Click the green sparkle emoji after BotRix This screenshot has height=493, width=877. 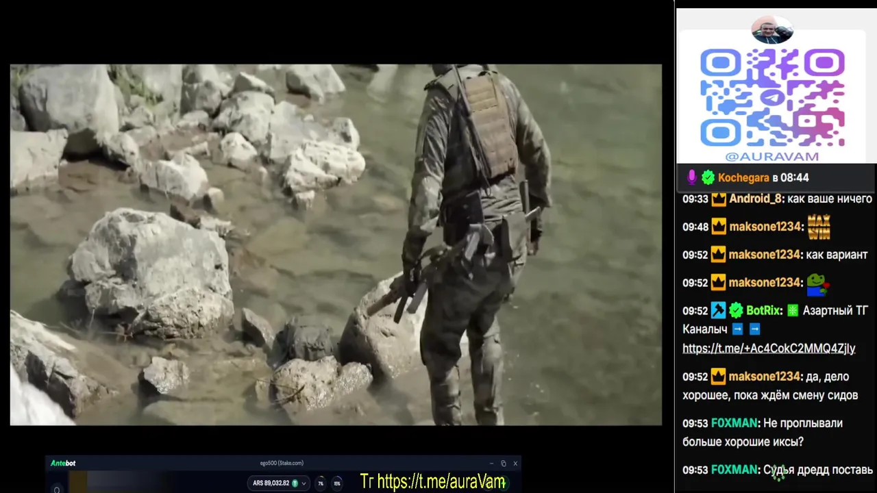coord(793,310)
